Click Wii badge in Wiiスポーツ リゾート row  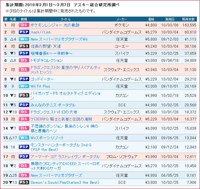tap(24, 138)
